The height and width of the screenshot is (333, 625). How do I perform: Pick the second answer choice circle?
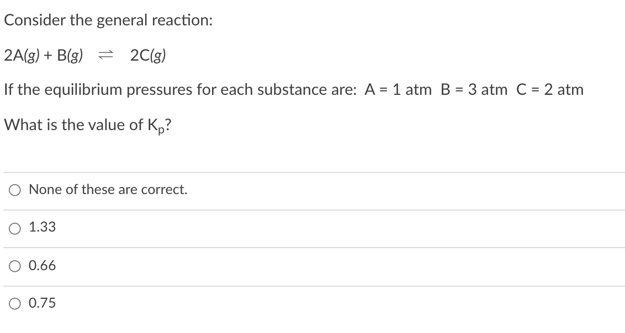(14, 227)
